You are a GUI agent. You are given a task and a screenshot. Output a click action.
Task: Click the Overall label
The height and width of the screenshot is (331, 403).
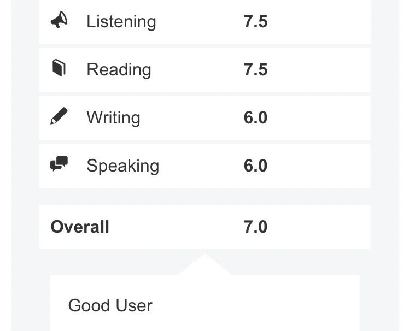point(80,227)
